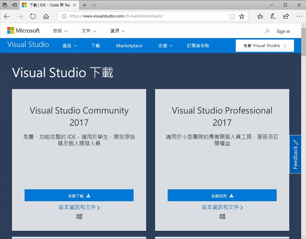This screenshot has width=306, height=239.
Task: Open 版本資訊和文件 link under Community
Action: click(79, 207)
